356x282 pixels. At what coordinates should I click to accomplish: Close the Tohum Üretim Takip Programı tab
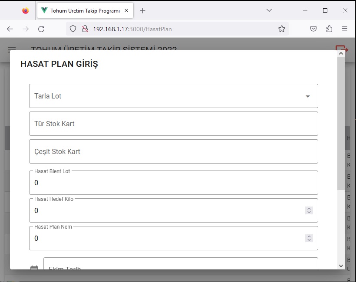126,10
